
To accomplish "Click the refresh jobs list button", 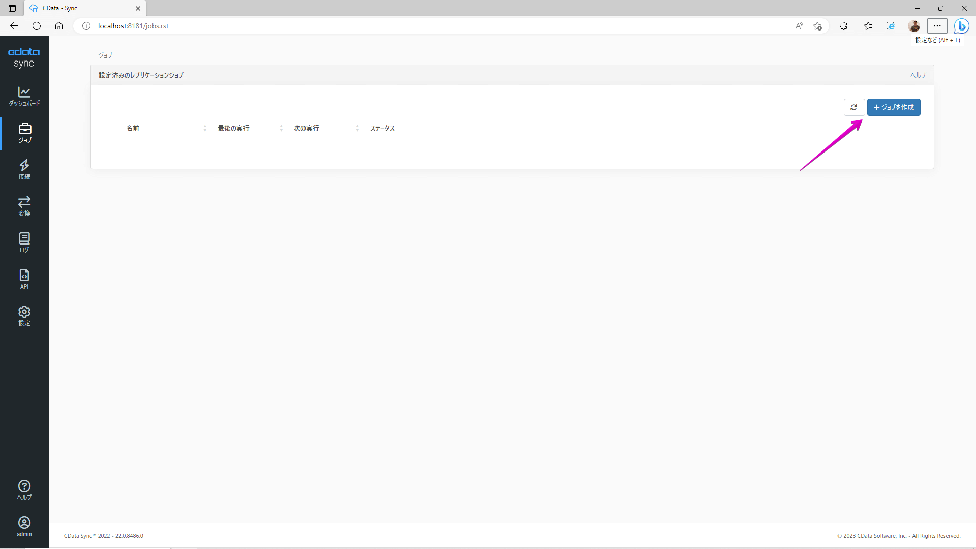I will [853, 107].
